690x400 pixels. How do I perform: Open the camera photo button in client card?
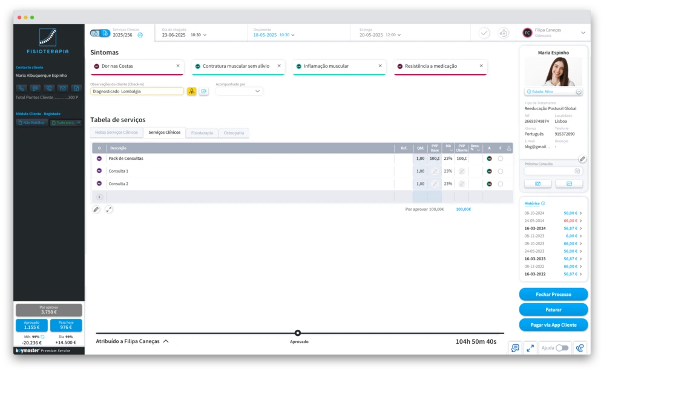(538, 183)
